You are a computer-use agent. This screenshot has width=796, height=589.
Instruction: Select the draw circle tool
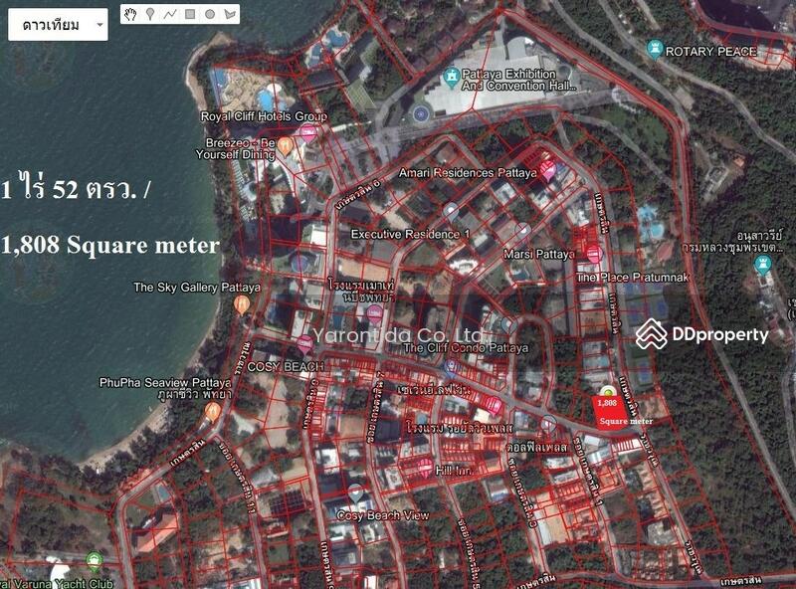210,14
